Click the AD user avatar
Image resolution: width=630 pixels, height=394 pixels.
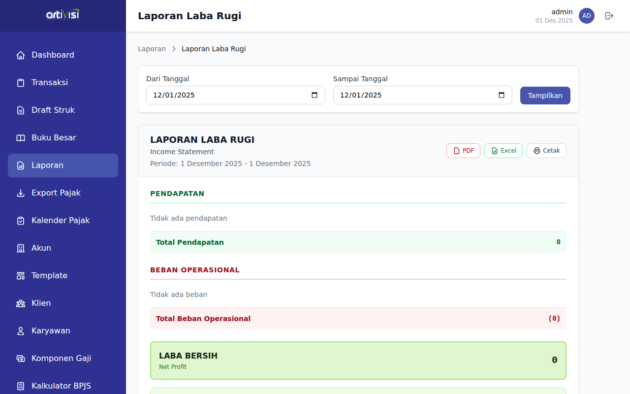[x=586, y=16]
